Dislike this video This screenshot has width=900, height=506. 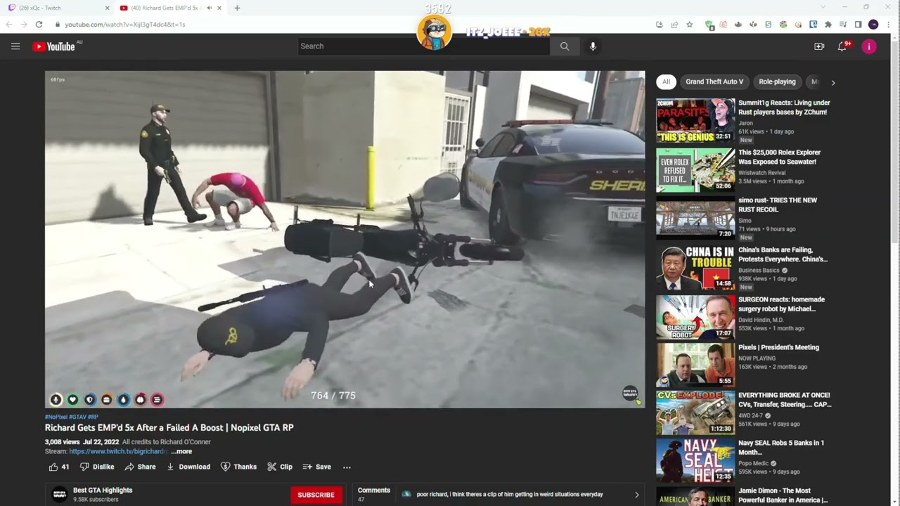tap(97, 467)
